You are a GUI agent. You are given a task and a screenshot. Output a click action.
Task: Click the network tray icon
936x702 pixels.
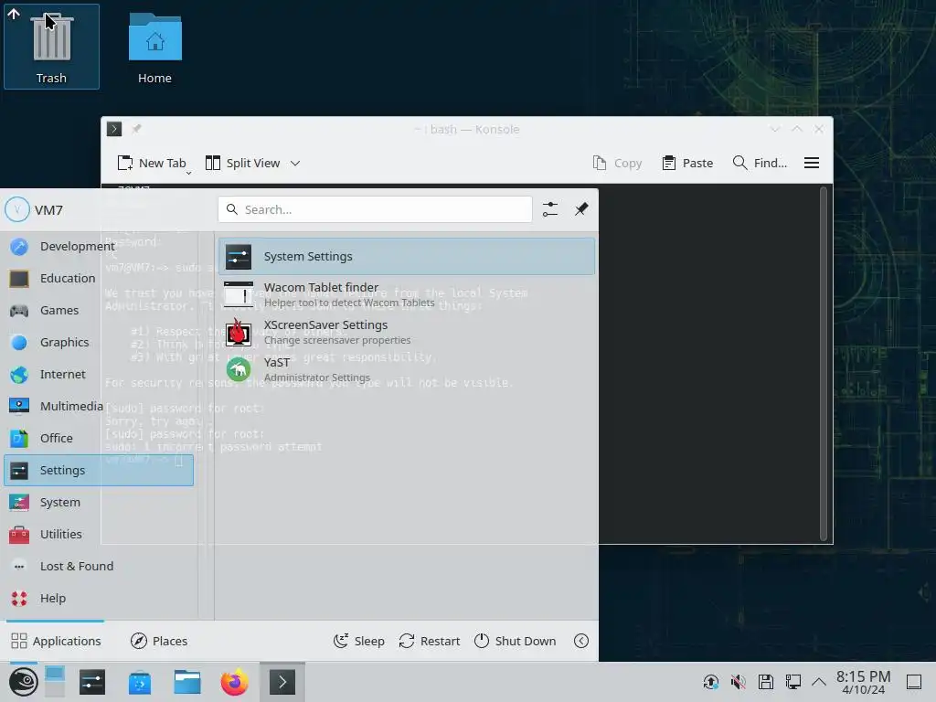point(793,682)
